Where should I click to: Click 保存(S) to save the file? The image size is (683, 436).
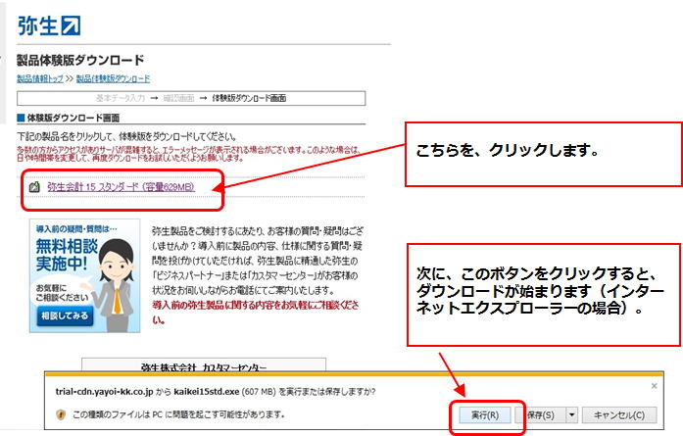point(540,415)
